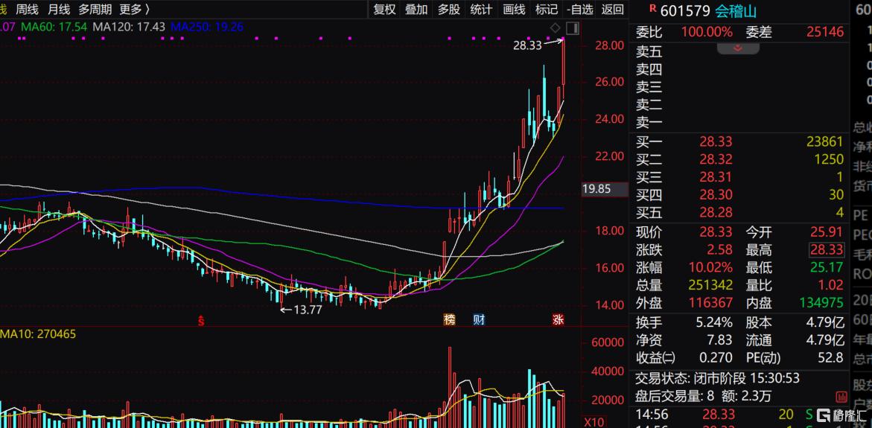Click the 委比 100.00% value
This screenshot has width=872, height=428.
point(707,32)
